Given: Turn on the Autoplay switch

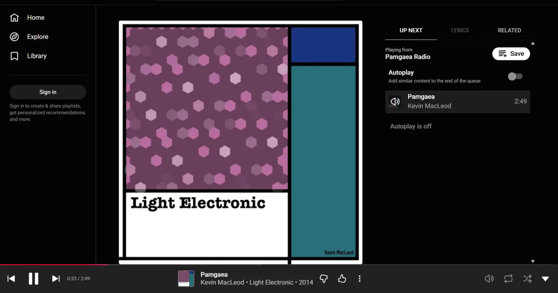Looking at the screenshot, I should pos(515,76).
